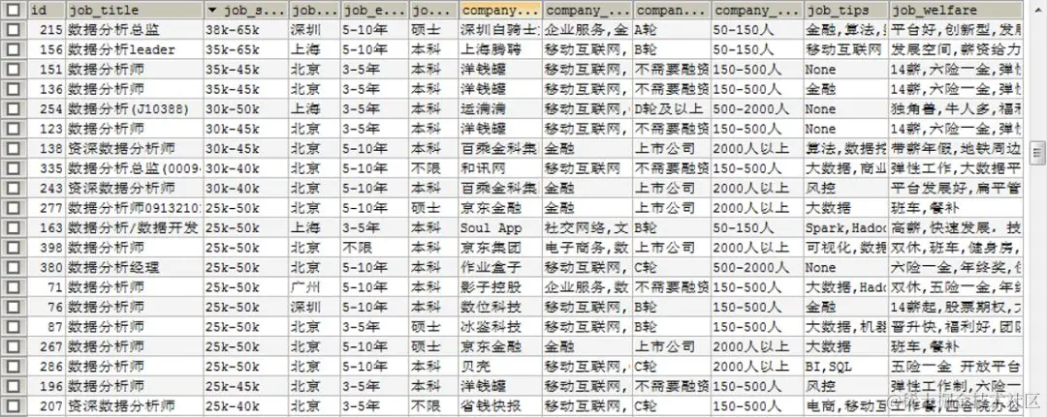This screenshot has height=417, width=1047.
Task: Click the welfare cell 独角兽,牛人多
Action: (x=956, y=109)
